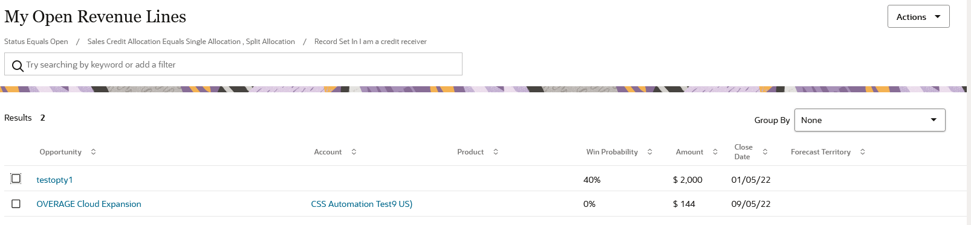Screen dimensions: 971x225
Task: Open the Actions dropdown menu
Action: [918, 16]
